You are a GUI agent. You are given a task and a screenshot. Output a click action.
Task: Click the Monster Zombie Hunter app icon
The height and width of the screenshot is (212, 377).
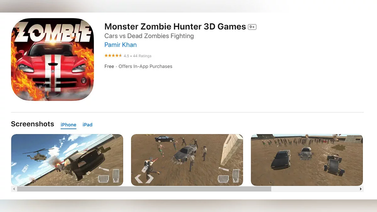pos(52,59)
